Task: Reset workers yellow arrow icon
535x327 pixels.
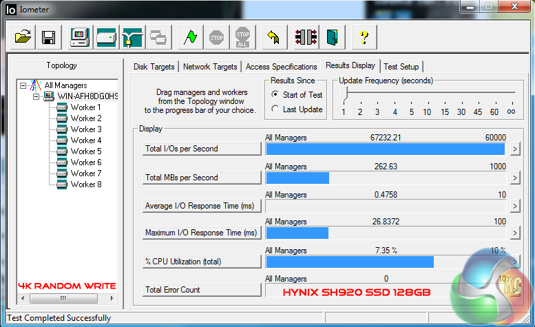Action: (274, 36)
